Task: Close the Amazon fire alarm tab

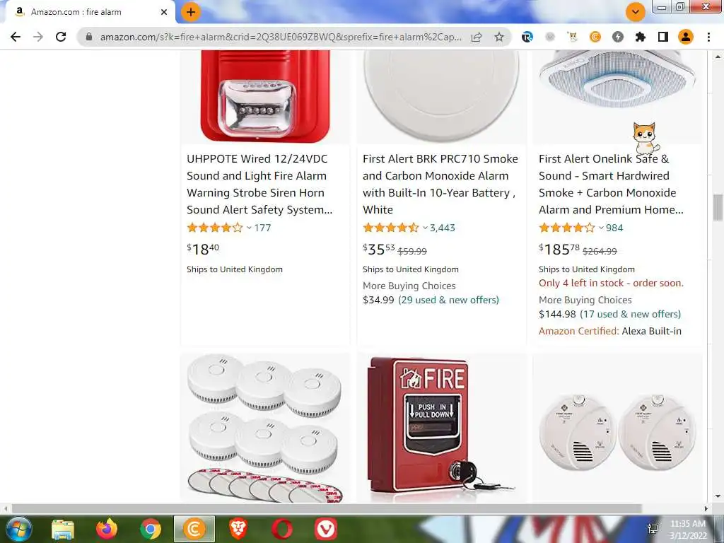Action: click(x=164, y=12)
